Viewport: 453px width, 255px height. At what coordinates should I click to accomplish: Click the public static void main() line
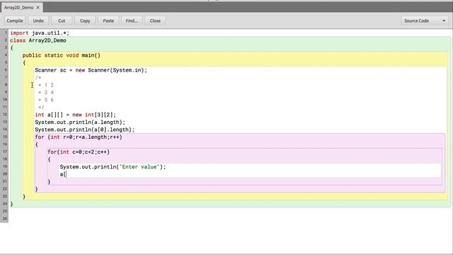[x=62, y=55]
